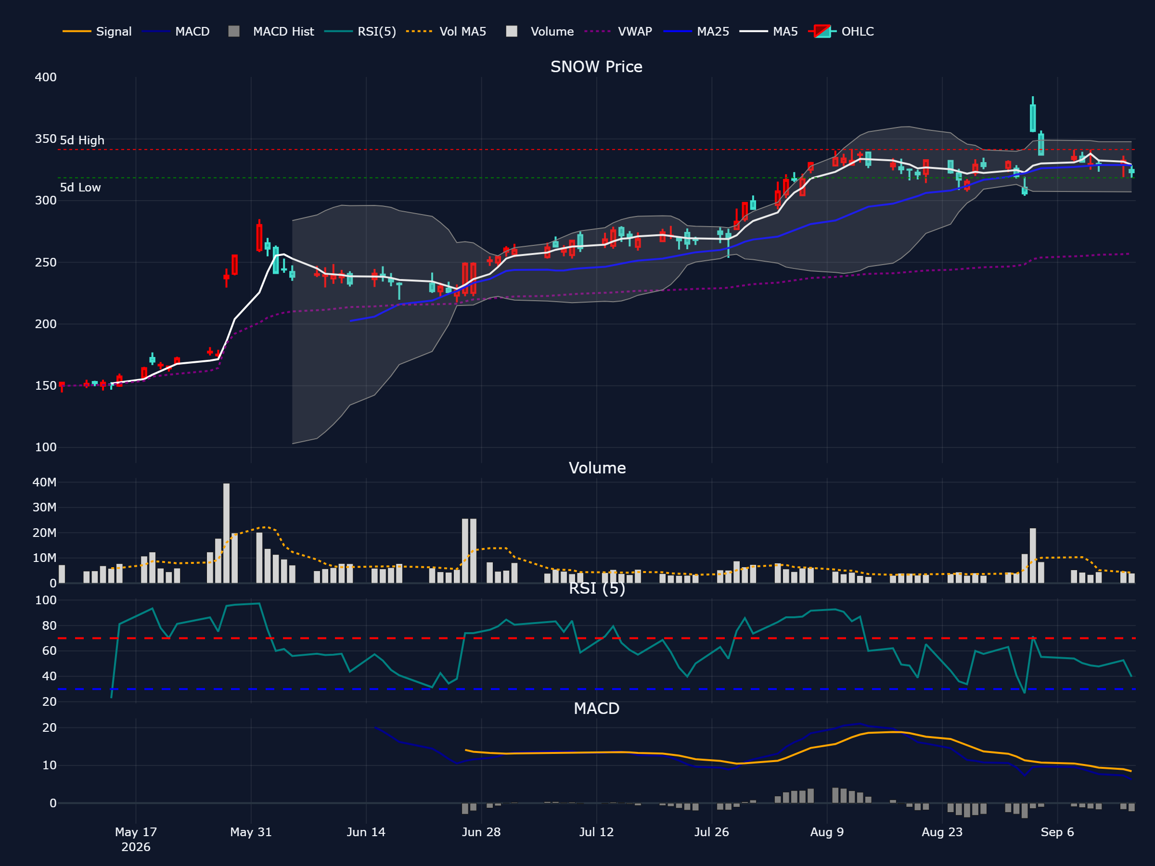Hide the RSI(5) trace via legend
Screen dimensions: 1155x866
pos(360,31)
